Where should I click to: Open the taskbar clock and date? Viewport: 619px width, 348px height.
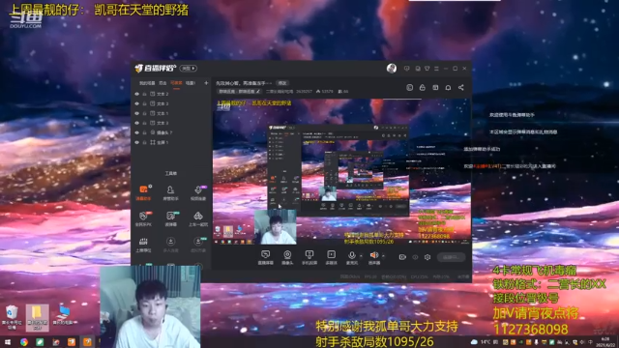click(x=604, y=342)
